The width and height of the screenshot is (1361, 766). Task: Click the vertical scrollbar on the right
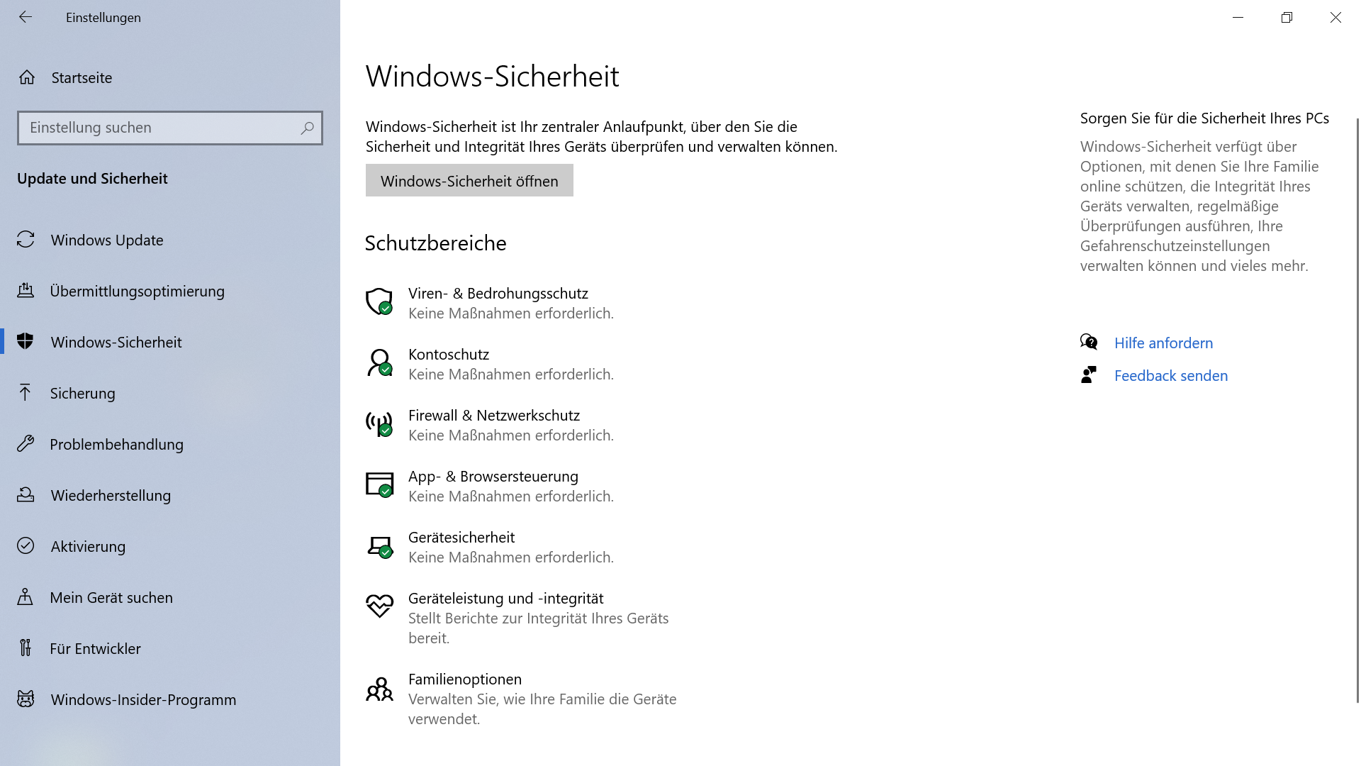point(1357,410)
